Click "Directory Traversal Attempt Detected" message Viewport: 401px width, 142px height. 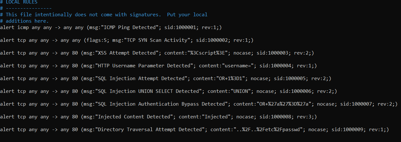[x=150, y=130]
